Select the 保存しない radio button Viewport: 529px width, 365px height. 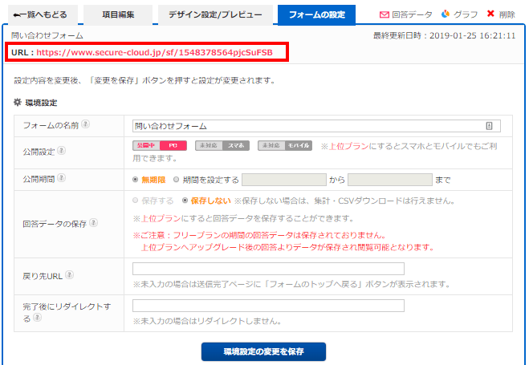point(185,201)
